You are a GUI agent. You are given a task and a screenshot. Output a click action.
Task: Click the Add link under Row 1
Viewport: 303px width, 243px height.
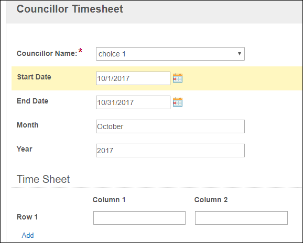(x=28, y=235)
